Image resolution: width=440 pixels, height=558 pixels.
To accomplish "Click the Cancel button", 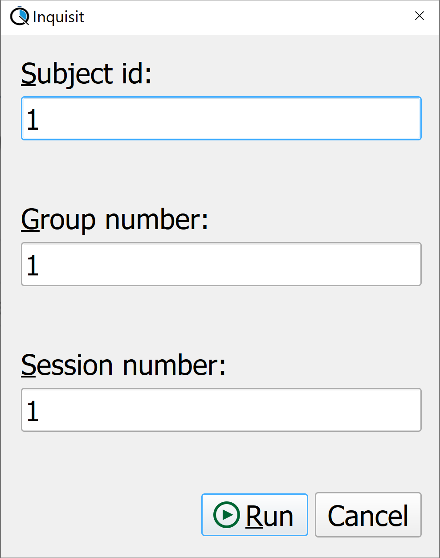I will (368, 515).
